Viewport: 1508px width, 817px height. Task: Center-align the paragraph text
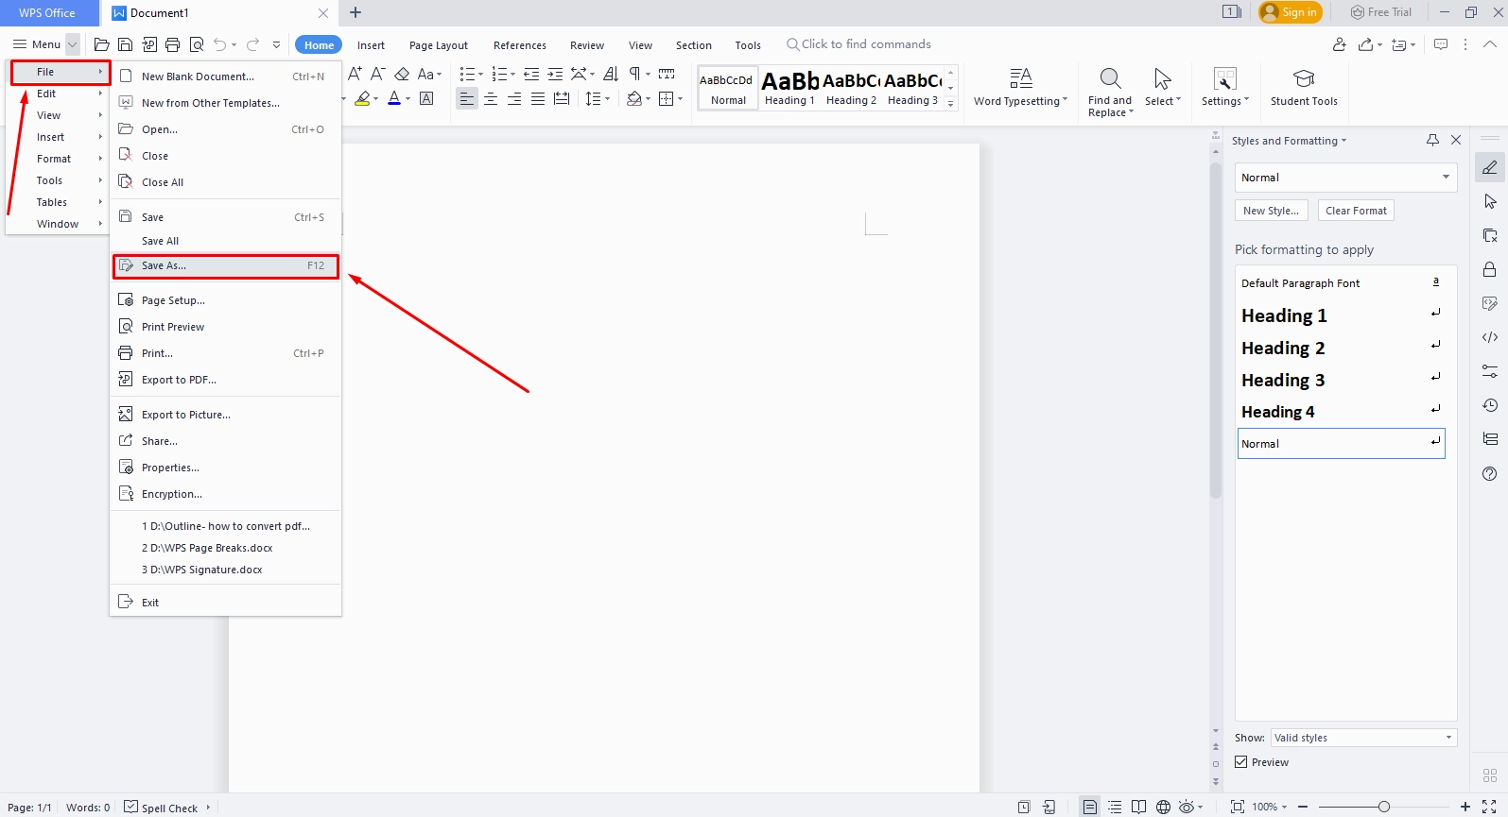click(x=491, y=98)
